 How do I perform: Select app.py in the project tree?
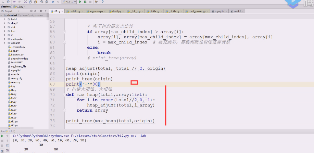click(x=15, y=51)
